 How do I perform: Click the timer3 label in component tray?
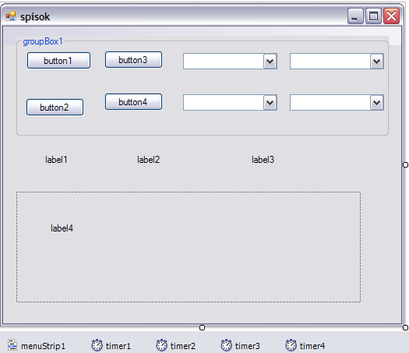pyautogui.click(x=248, y=346)
